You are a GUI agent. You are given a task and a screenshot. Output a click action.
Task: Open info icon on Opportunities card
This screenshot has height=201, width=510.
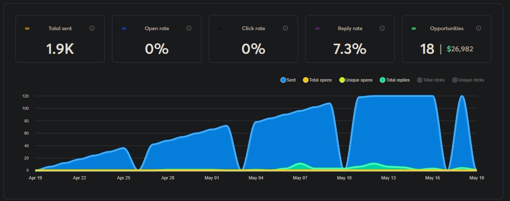coord(479,28)
